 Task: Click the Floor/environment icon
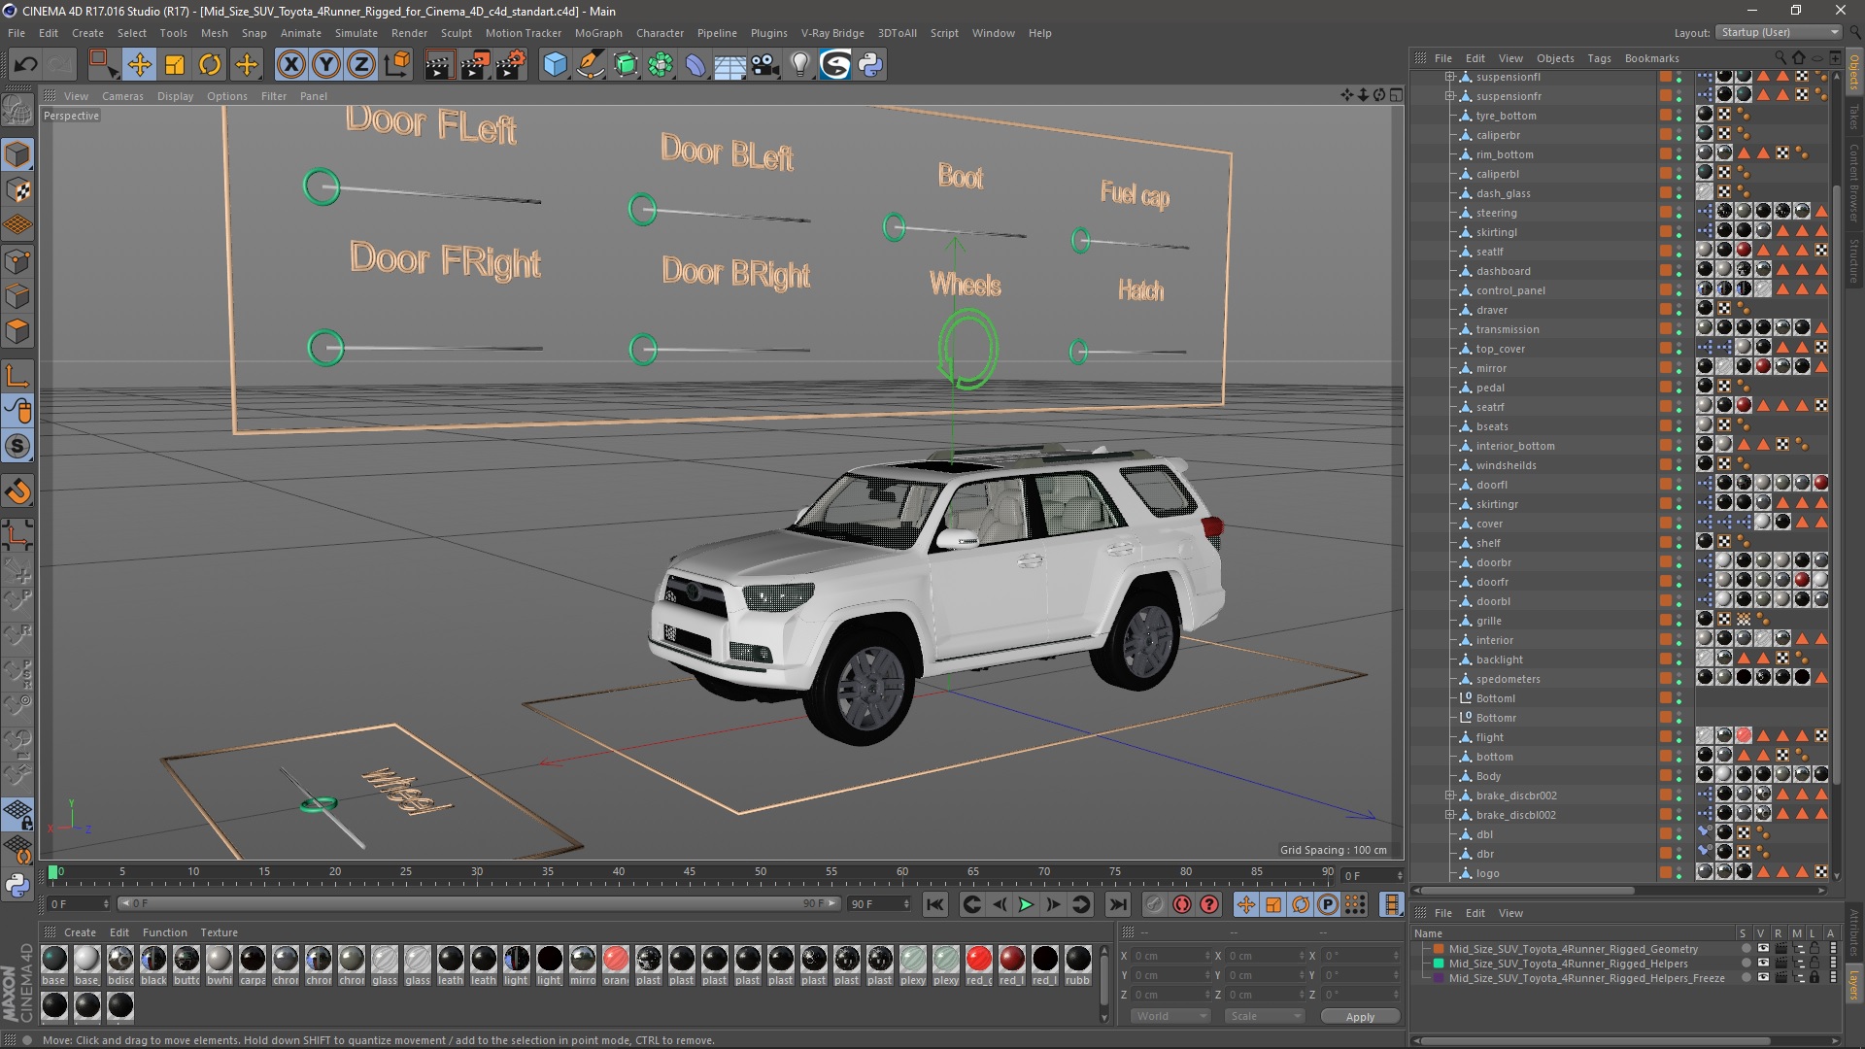[729, 65]
